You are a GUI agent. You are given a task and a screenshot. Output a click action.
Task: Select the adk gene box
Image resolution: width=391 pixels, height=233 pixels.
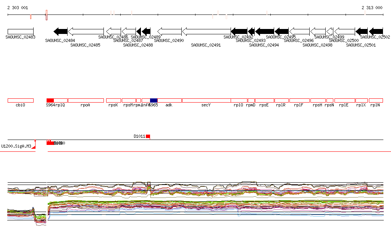coord(169,100)
